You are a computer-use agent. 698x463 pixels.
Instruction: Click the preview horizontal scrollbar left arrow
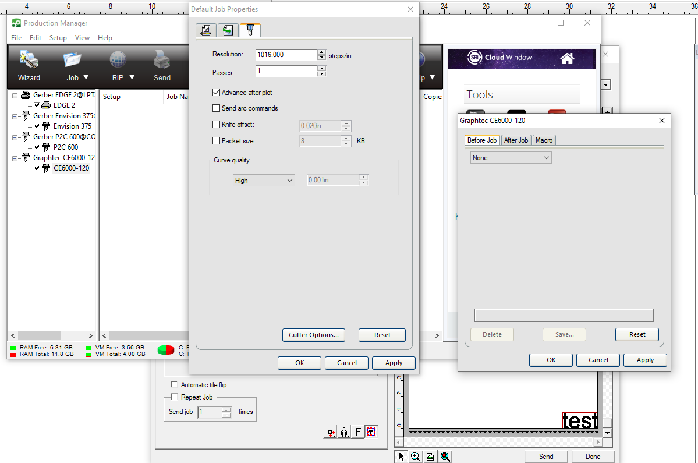click(x=399, y=443)
